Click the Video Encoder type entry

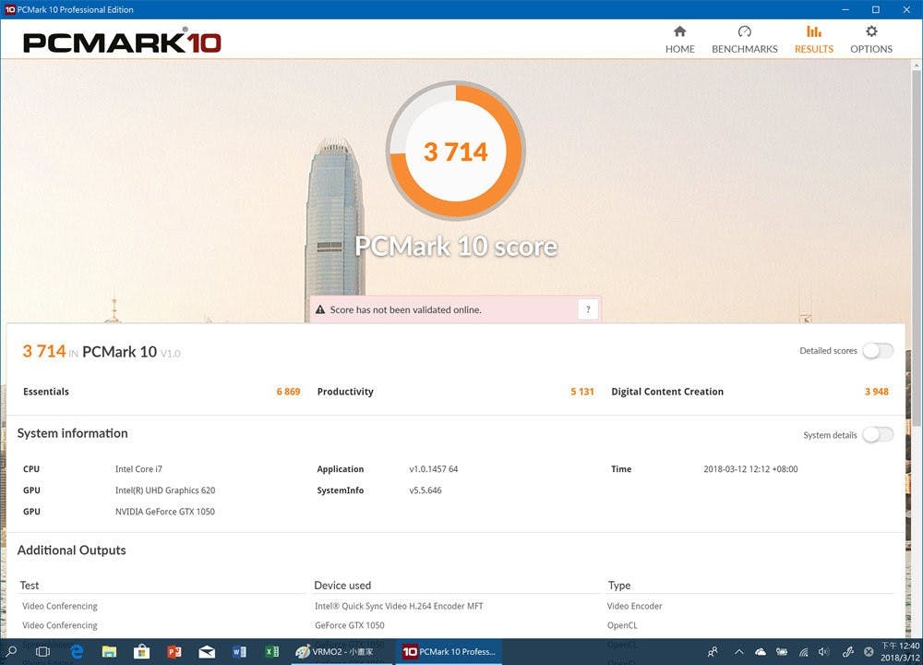tap(635, 606)
